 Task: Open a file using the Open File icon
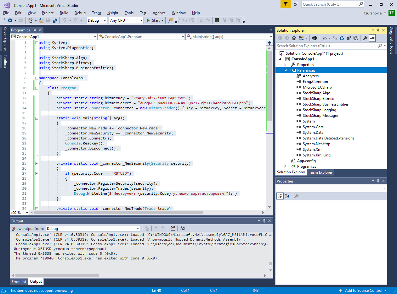tap(42, 20)
